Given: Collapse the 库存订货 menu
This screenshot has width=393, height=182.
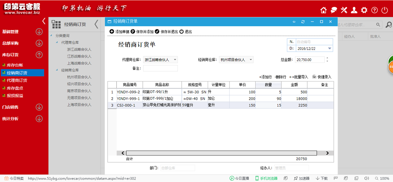Looking at the screenshot, I should 39,55.
